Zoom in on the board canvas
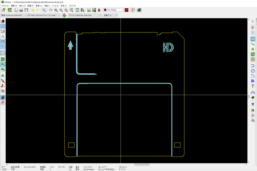This screenshot has height=171, width=257. pyautogui.click(x=56, y=10)
